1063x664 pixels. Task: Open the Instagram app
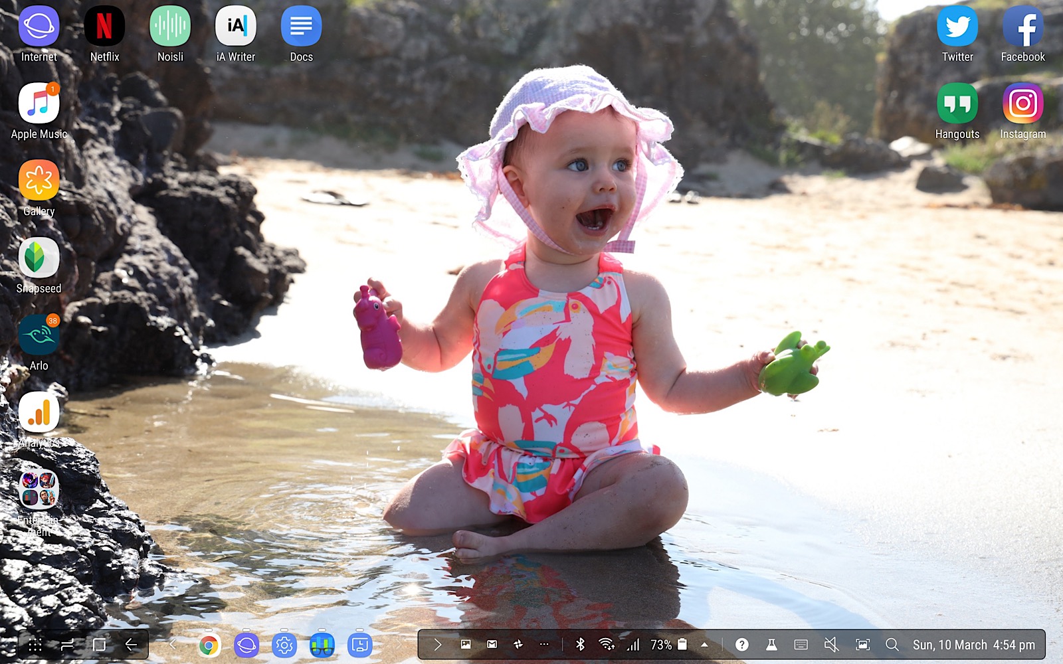(1022, 104)
